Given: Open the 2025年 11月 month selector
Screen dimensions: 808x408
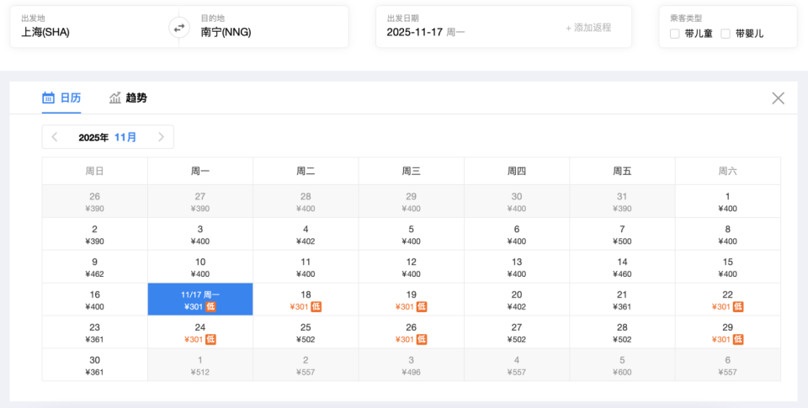Looking at the screenshot, I should [x=108, y=137].
